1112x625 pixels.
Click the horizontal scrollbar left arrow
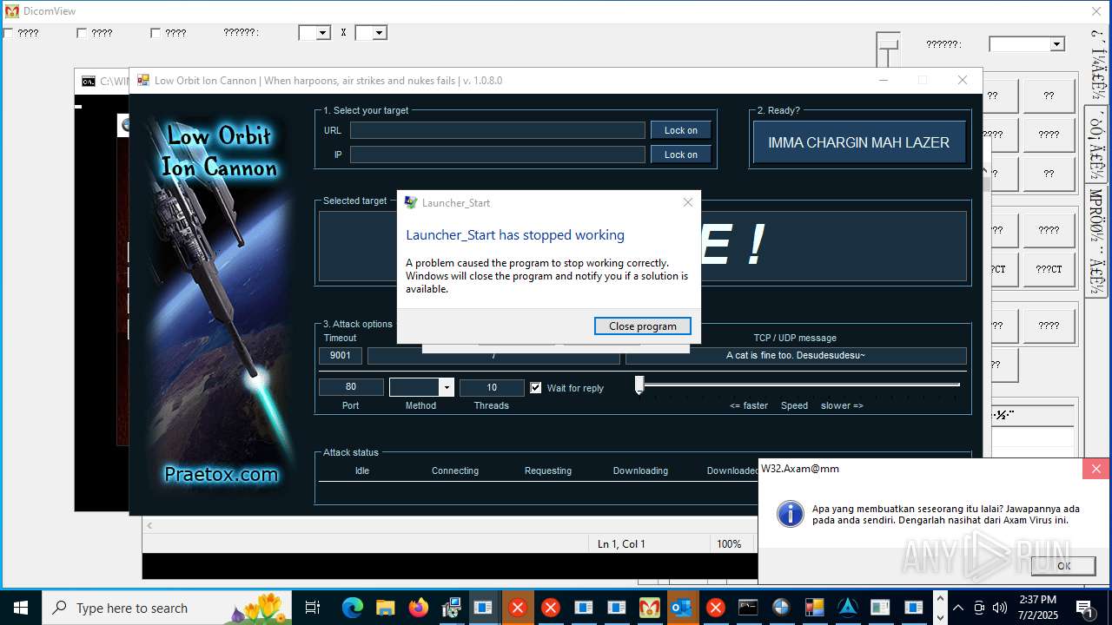pos(149,525)
